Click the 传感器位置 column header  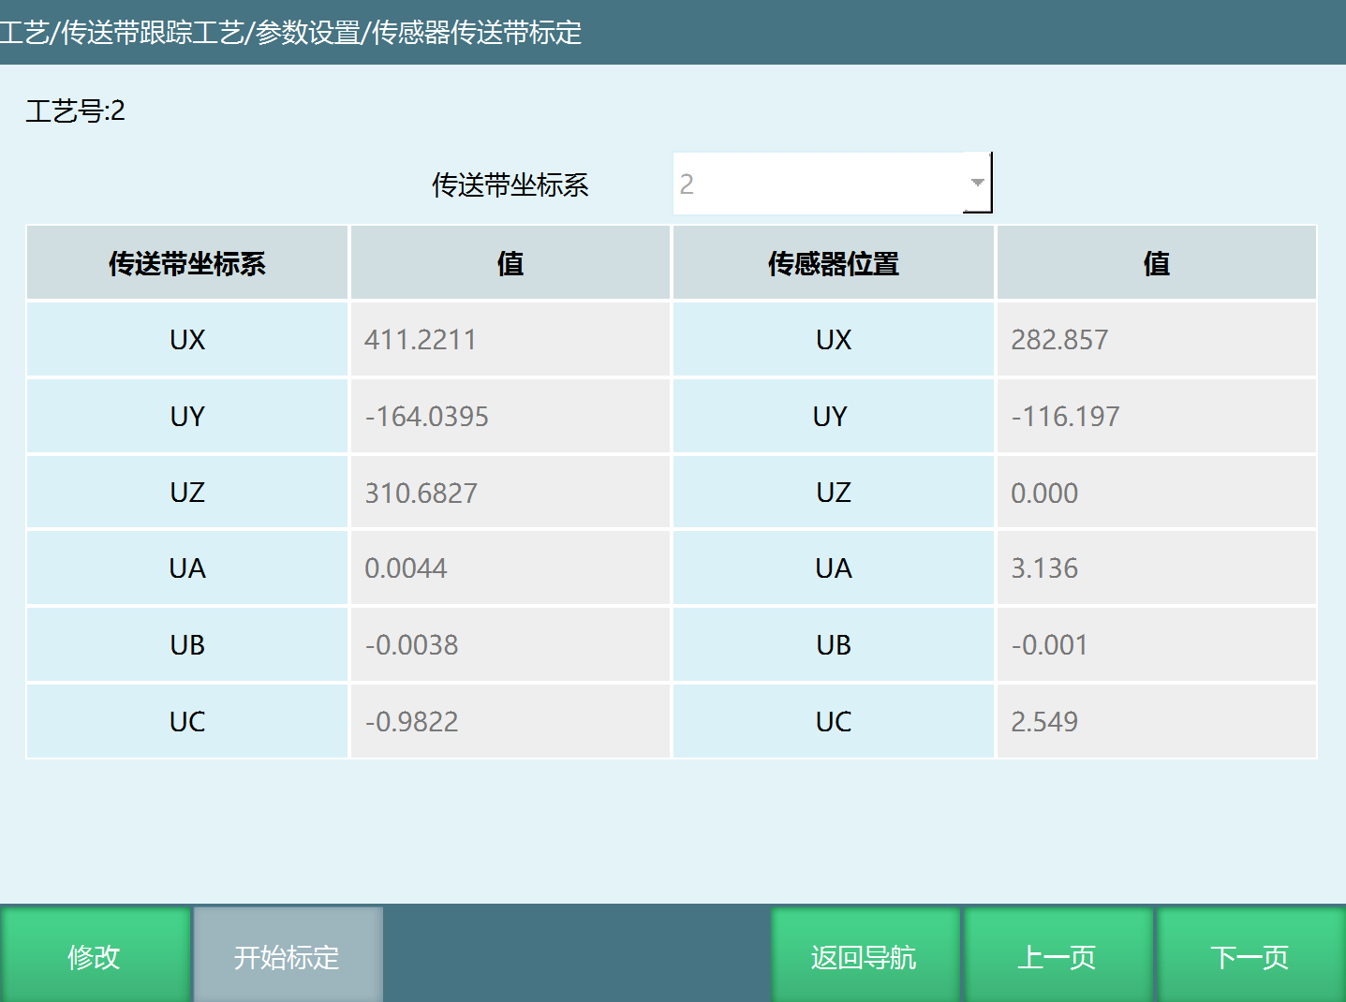click(x=832, y=263)
